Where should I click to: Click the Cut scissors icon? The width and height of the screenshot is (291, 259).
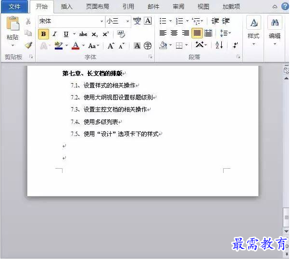tap(28, 21)
